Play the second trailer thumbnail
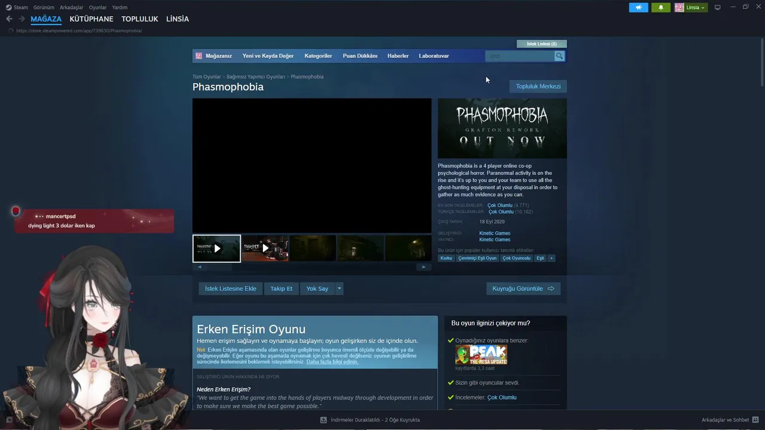This screenshot has height=430, width=765. pos(265,248)
